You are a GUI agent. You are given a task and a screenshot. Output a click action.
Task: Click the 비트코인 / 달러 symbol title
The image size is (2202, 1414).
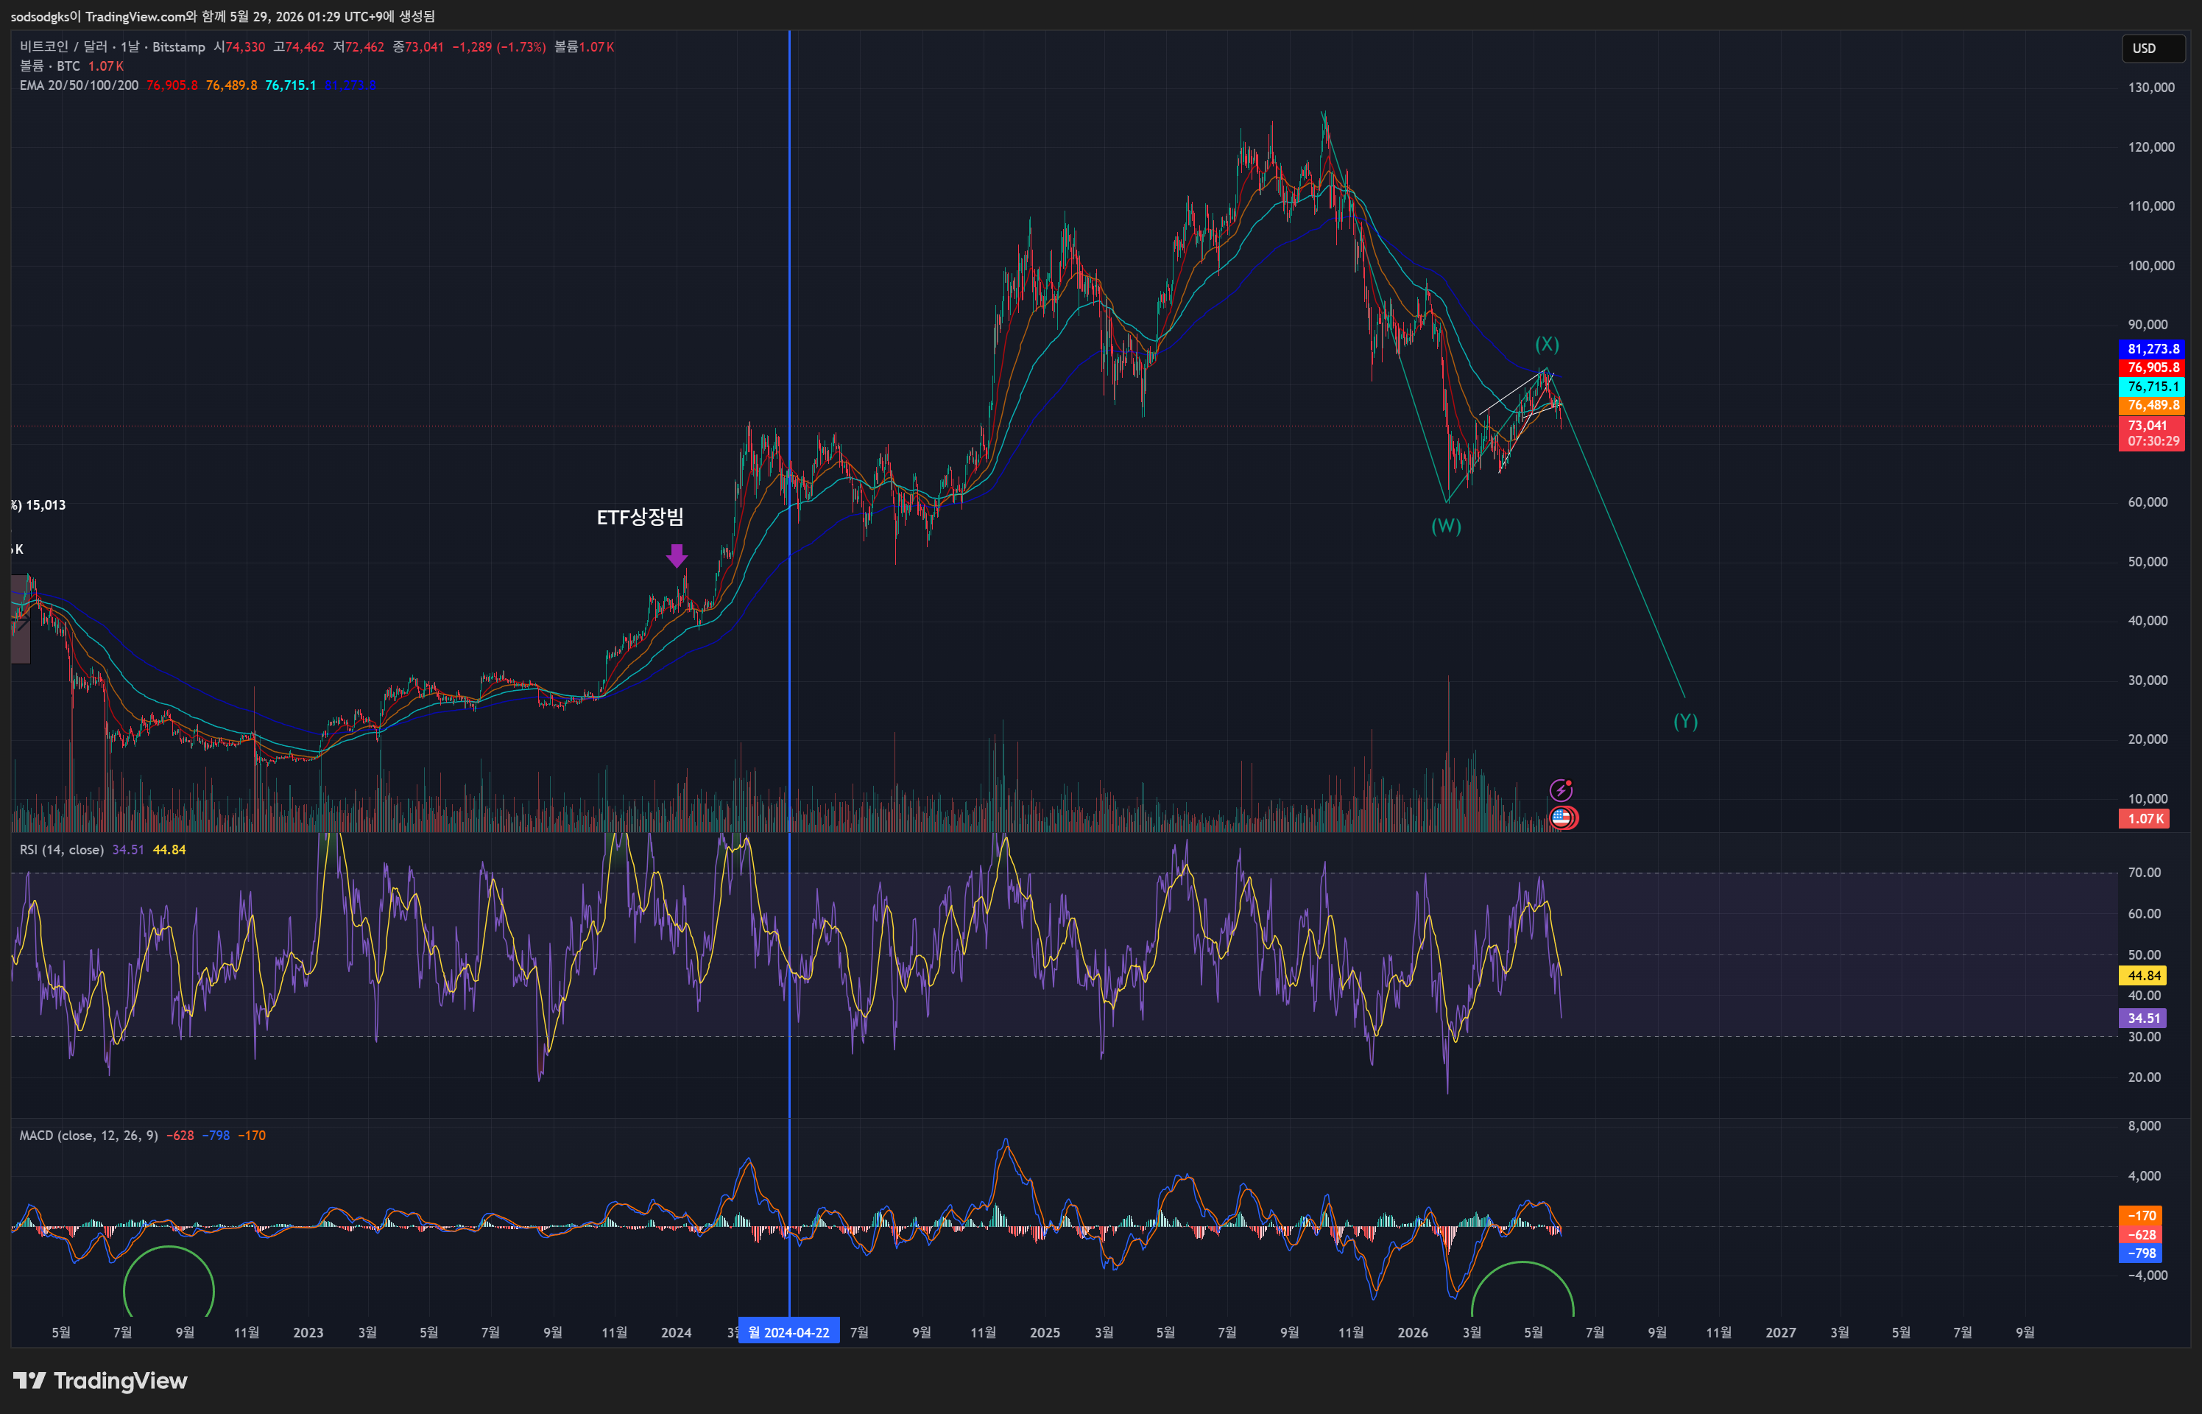[112, 47]
